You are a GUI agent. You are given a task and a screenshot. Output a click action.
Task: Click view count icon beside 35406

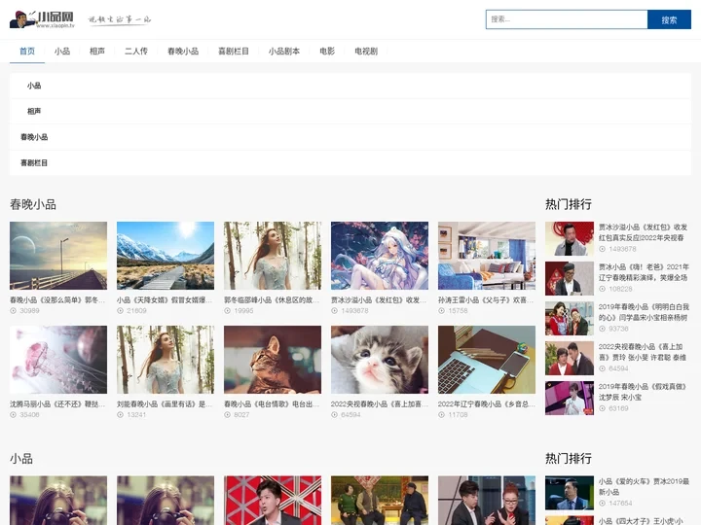(14, 415)
